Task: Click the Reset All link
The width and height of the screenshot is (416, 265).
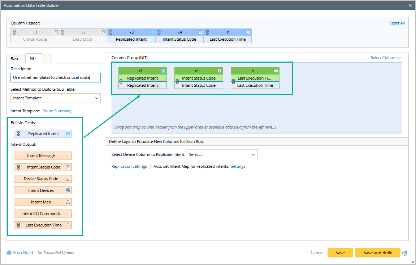Action: pos(396,23)
